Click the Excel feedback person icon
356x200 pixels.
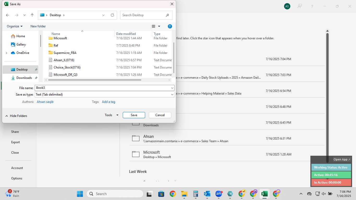click(x=300, y=6)
